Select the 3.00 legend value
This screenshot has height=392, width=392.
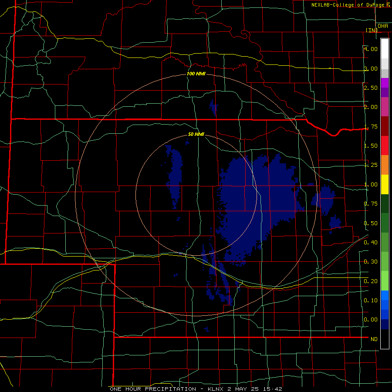point(371,68)
